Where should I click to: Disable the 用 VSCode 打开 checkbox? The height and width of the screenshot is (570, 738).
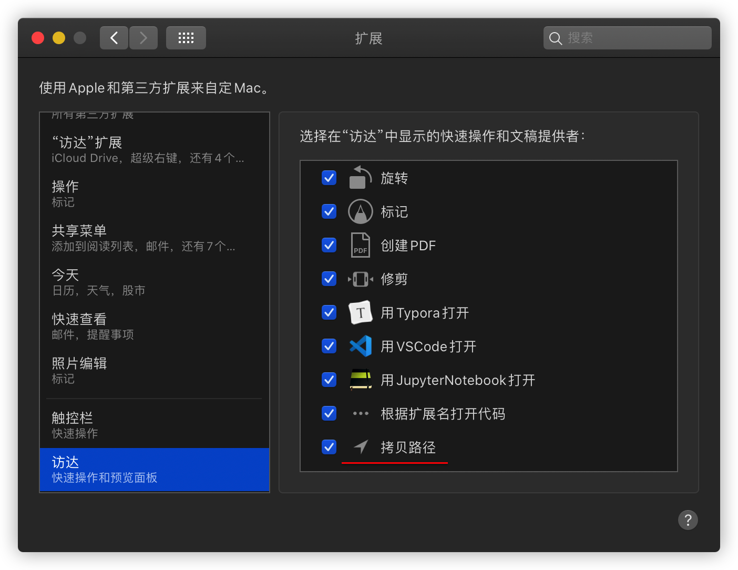[329, 346]
